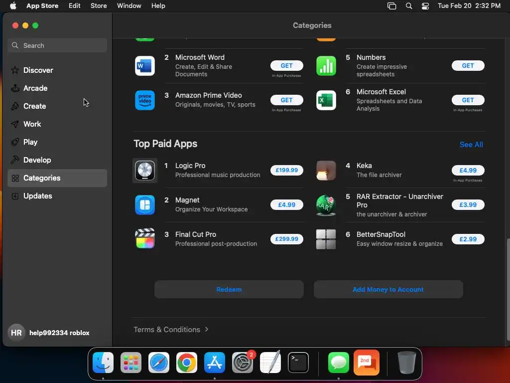This screenshot has width=510, height=383.
Task: Click the Play rocket icon in sidebar
Action: (15, 142)
